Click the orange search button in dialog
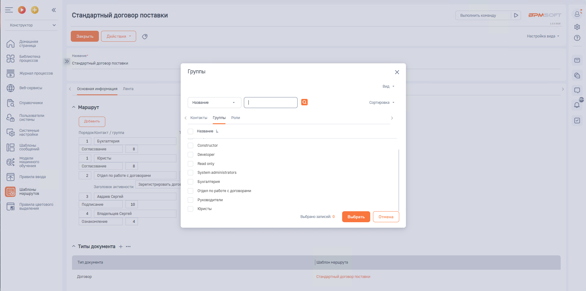The height and width of the screenshot is (291, 586). point(304,102)
